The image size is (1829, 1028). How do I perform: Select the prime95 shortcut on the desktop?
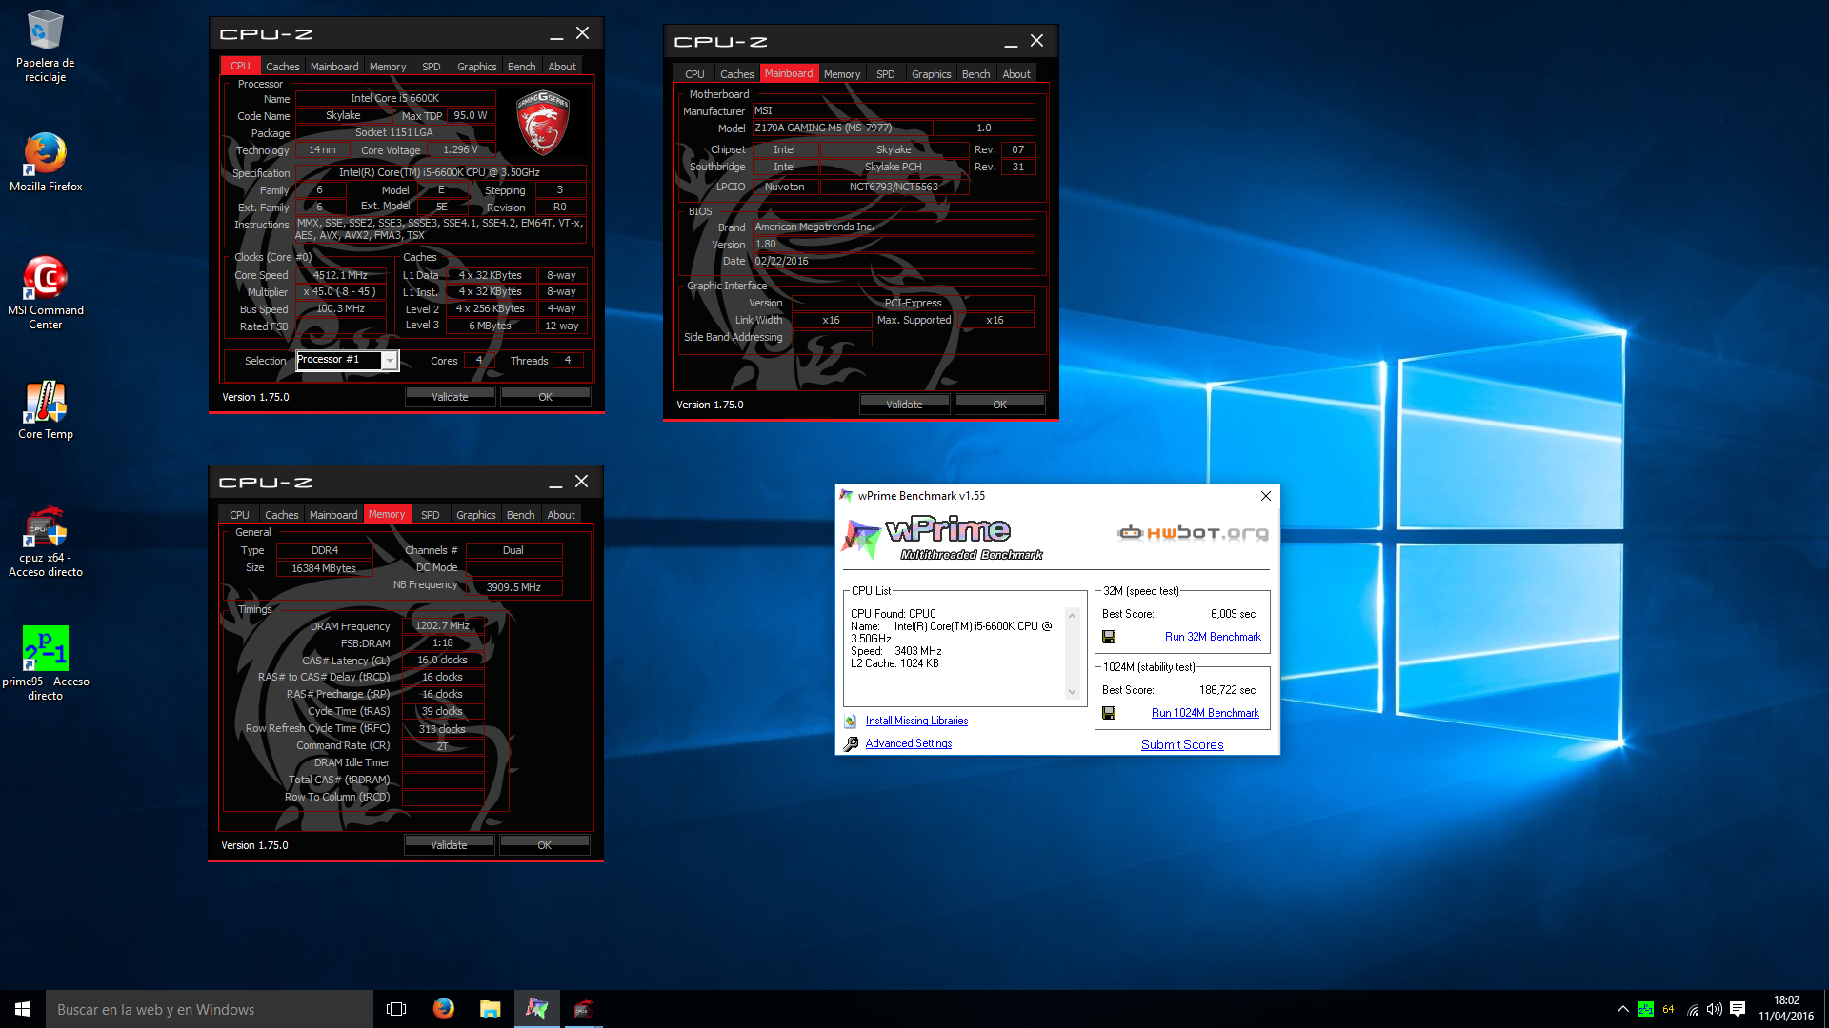click(45, 663)
